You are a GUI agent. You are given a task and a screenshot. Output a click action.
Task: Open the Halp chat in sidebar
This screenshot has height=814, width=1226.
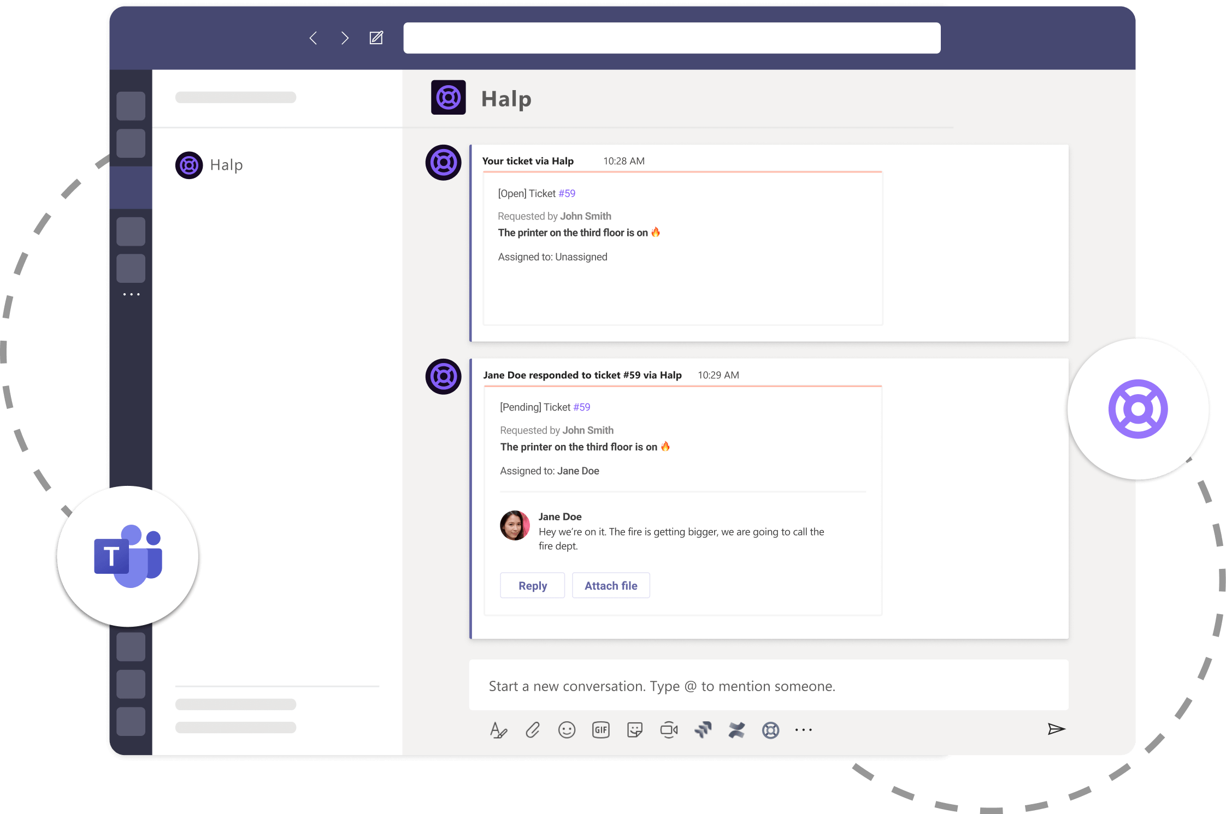coord(209,165)
